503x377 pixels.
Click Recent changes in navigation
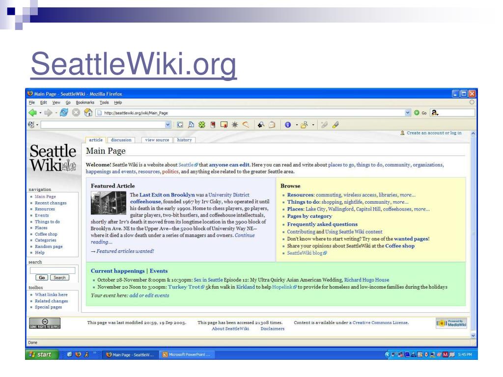coord(51,203)
